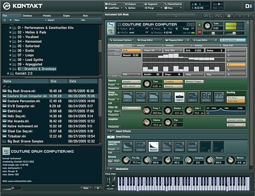Image resolution: width=255 pixels, height=196 pixels.
Task: Open the sampler source mode dropdown
Action: 131,81
